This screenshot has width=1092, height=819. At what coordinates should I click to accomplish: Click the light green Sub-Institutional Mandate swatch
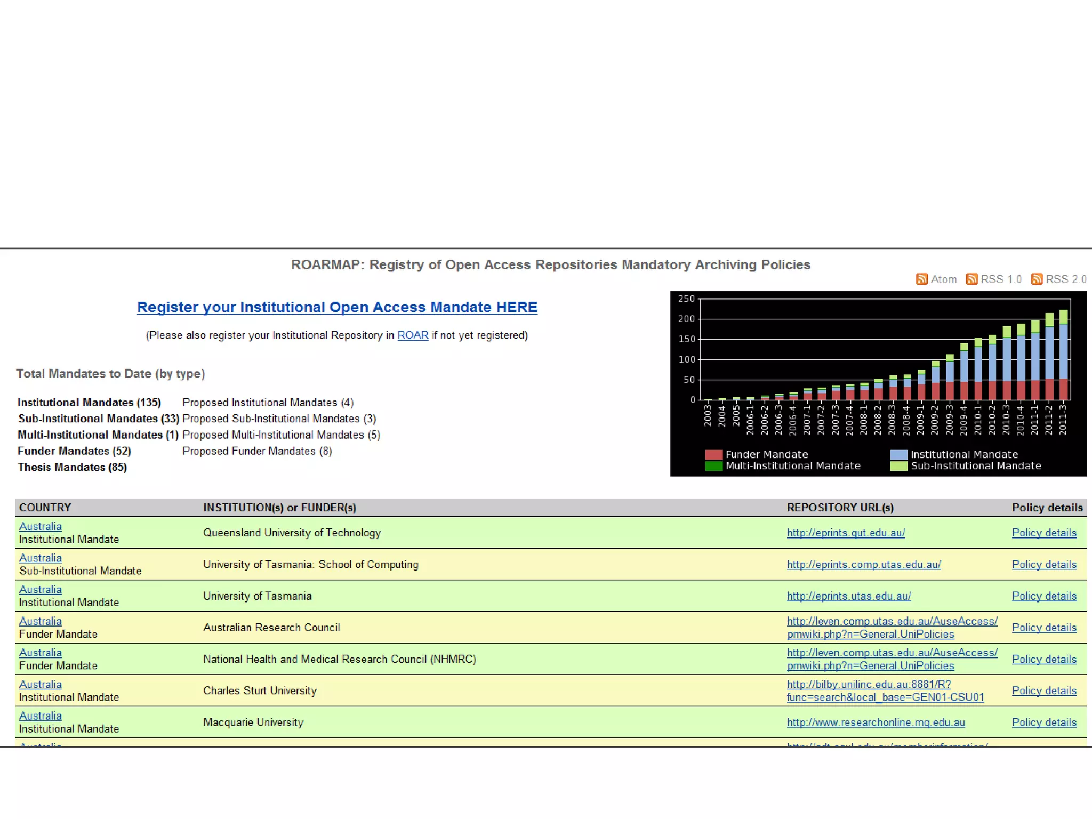(898, 466)
